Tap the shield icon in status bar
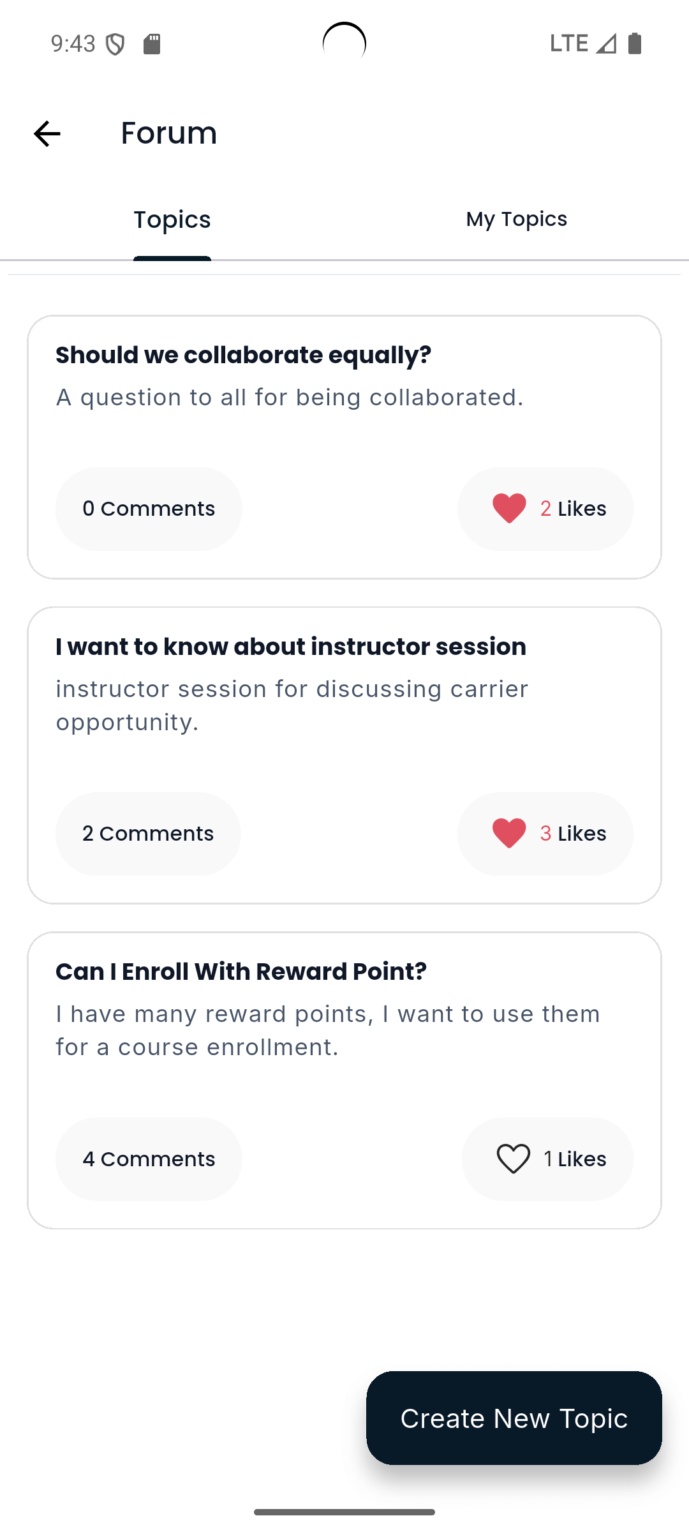This screenshot has height=1532, width=689. coord(115,44)
